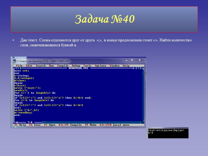
Task: Click the 'm:char;' declaration line
Action: pyautogui.click(x=20, y=81)
